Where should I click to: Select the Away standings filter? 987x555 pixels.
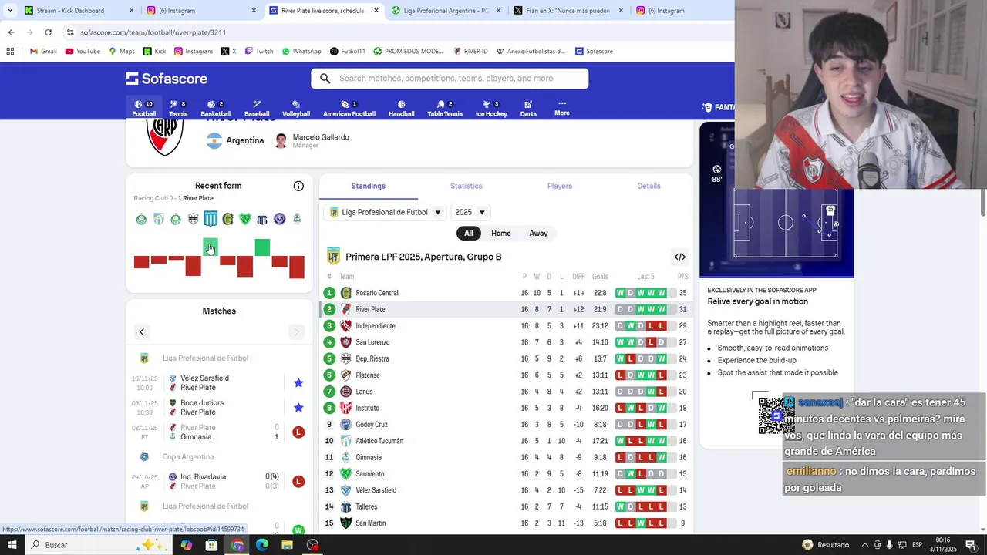538,234
